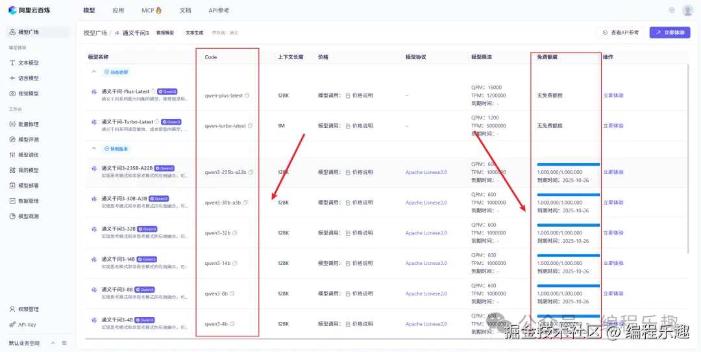
Task: Click the 模型评测 sidebar icon
Action: point(12,140)
